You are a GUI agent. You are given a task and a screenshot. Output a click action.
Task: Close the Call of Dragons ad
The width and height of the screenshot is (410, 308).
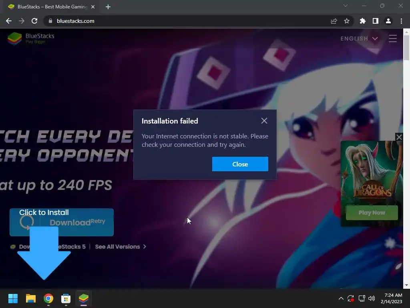click(399, 137)
